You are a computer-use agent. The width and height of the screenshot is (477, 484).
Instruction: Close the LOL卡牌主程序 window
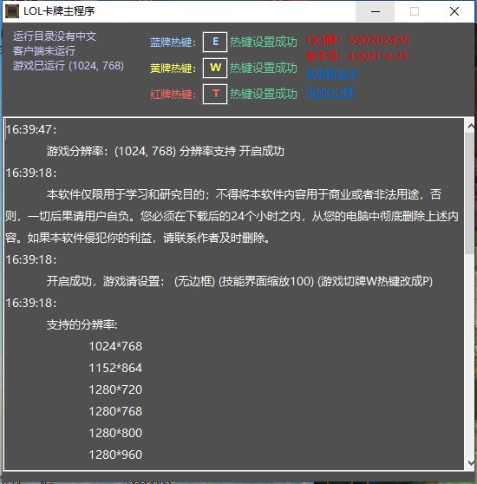pos(454,12)
